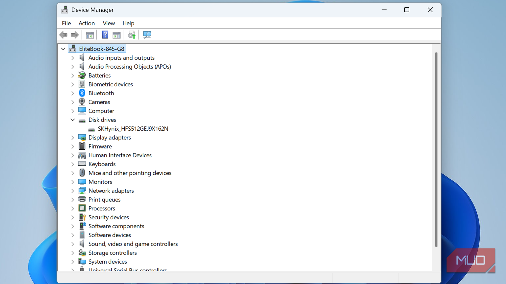This screenshot has width=506, height=284.
Task: Click the Network adapters icon
Action: pos(82,191)
